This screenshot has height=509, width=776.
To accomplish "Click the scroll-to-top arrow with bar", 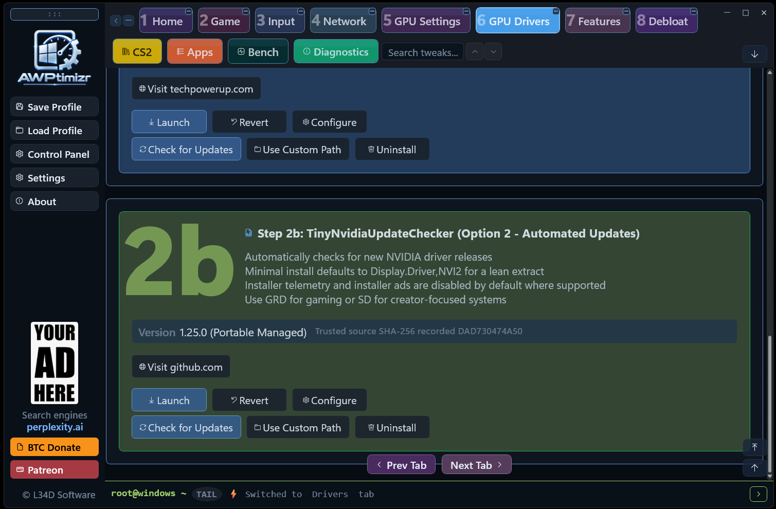I will pyautogui.click(x=754, y=447).
